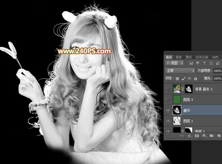Hide the 图层 3 layer
Viewport: 222px width, 164px height.
click(x=168, y=121)
